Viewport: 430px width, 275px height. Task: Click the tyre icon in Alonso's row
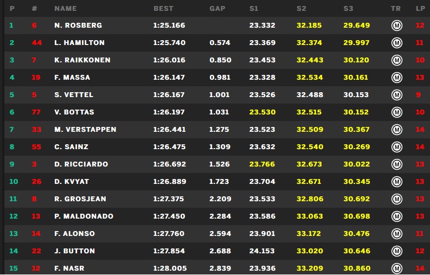tap(396, 234)
